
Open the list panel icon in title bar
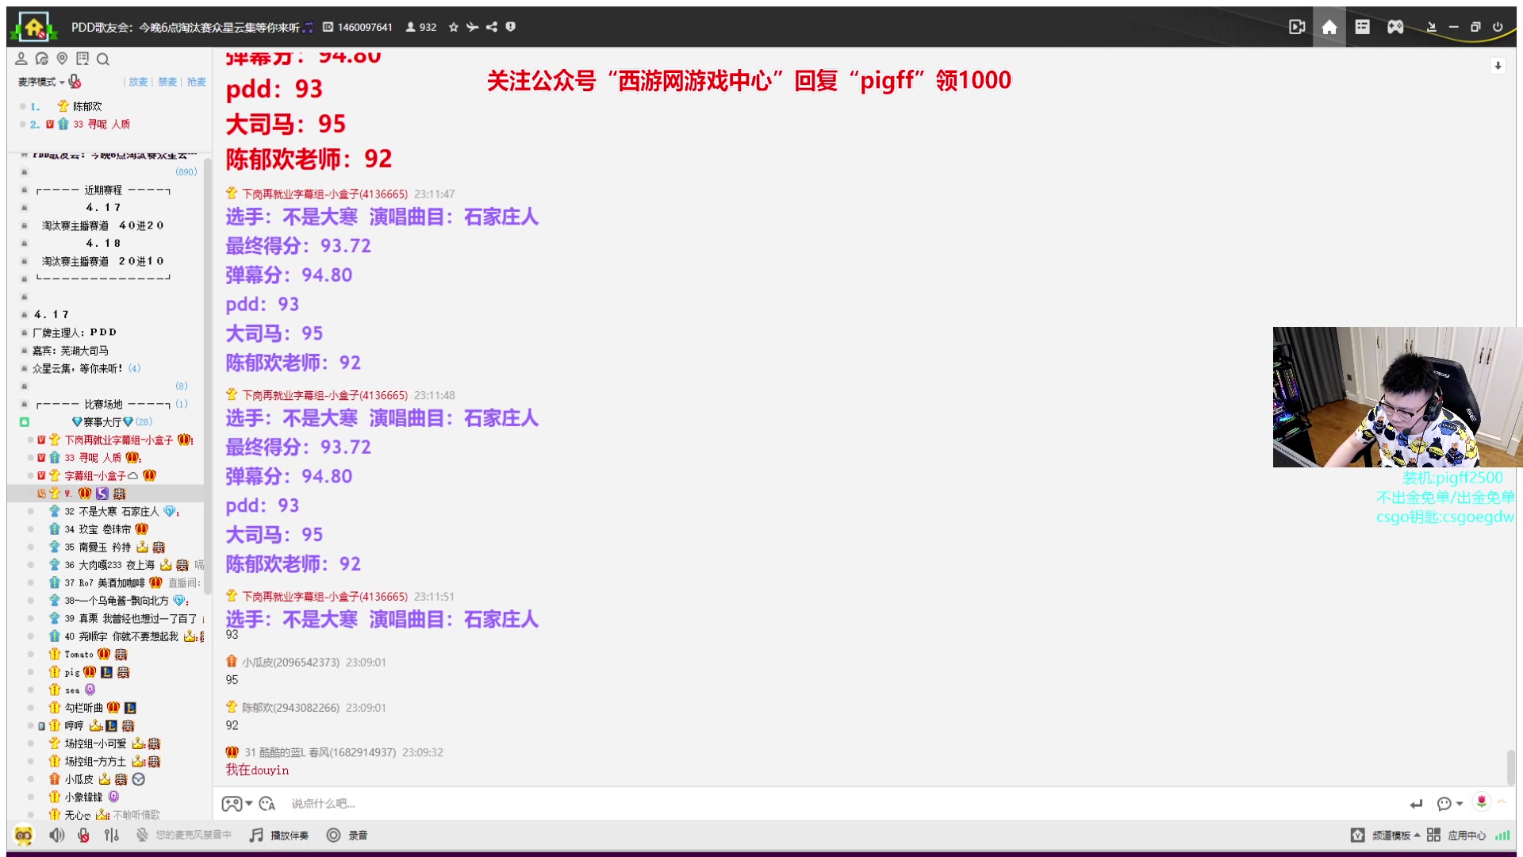(x=1362, y=27)
